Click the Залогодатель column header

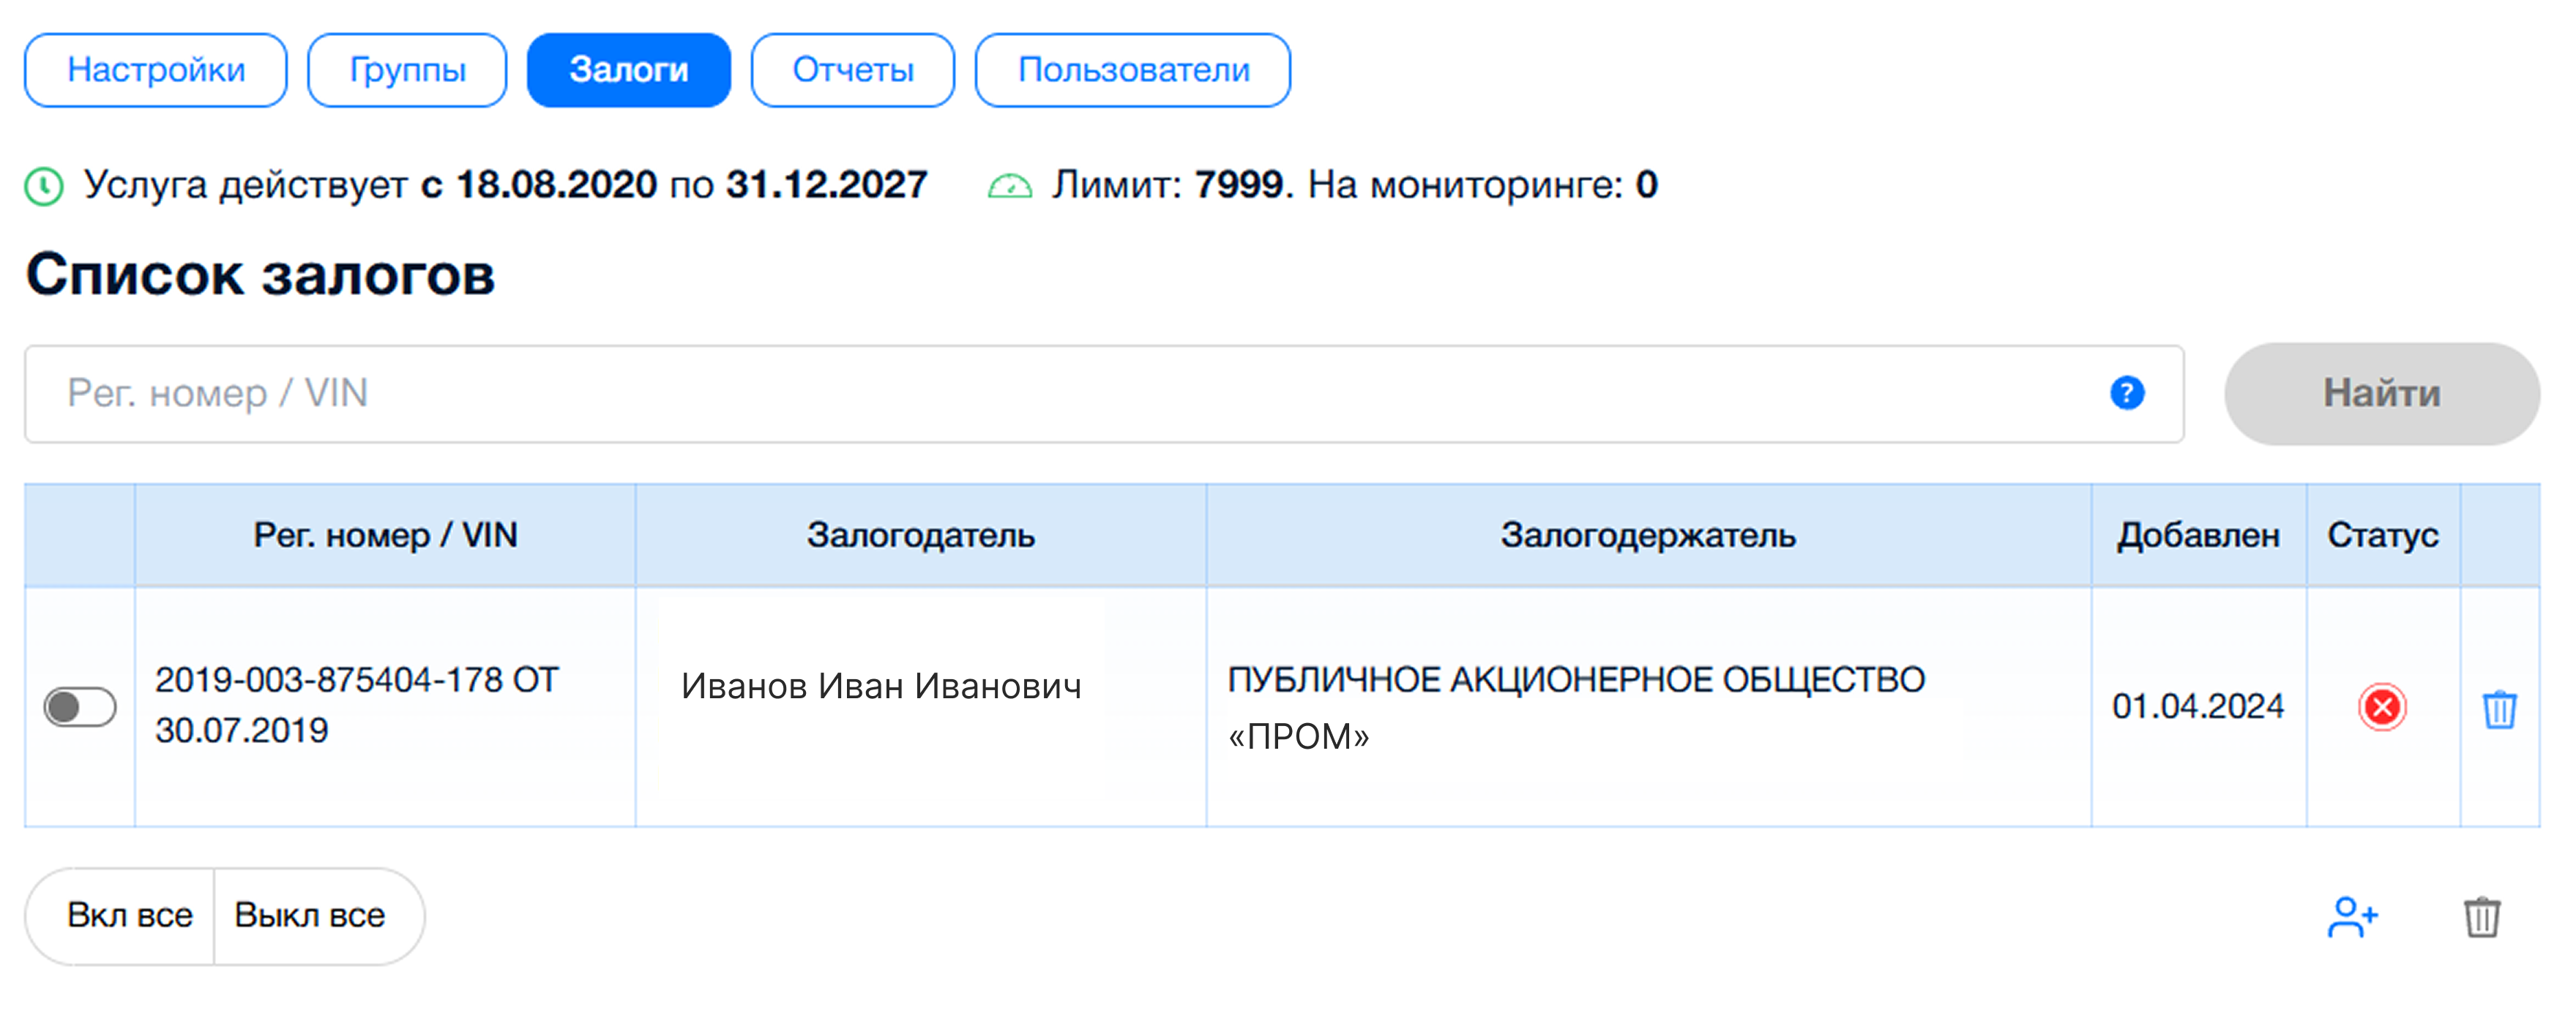921,535
